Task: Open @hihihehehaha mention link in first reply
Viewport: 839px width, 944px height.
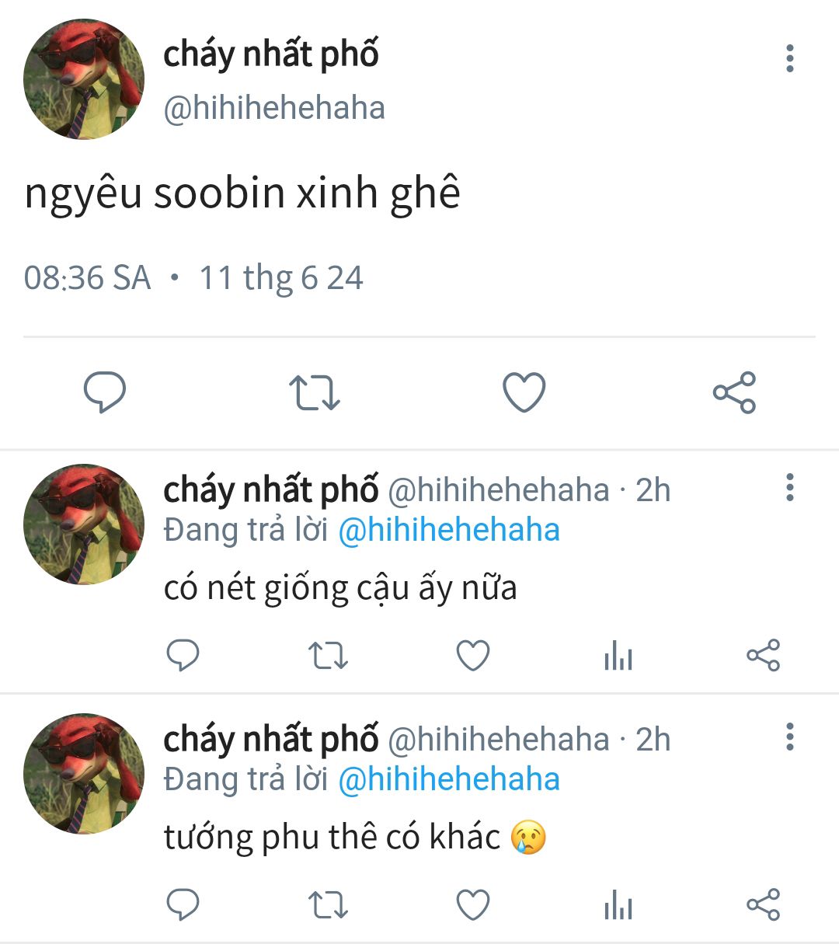Action: coord(449,531)
